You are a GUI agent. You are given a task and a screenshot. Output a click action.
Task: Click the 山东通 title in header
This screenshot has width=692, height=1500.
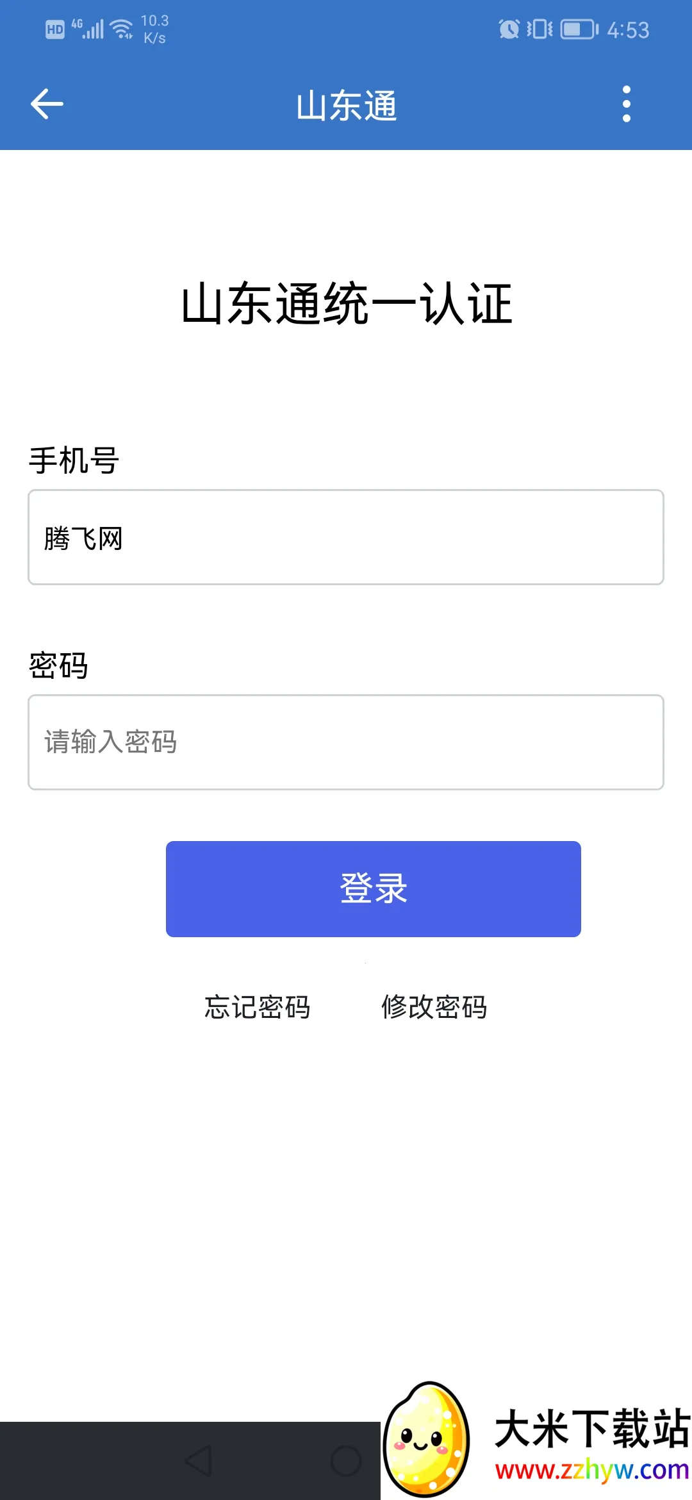coord(346,106)
